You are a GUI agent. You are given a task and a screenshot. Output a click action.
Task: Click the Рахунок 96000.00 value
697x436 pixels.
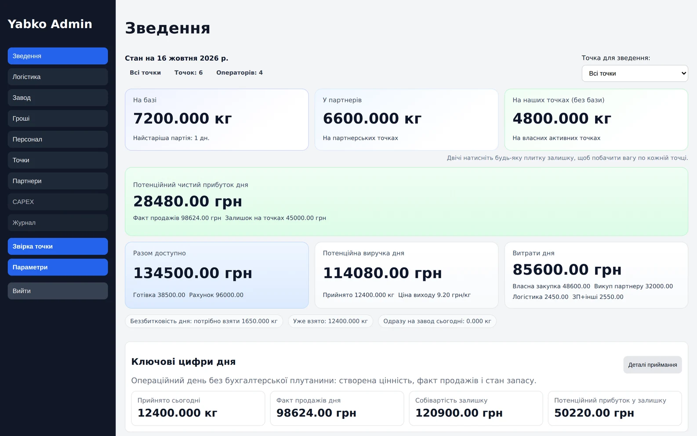[216, 295]
